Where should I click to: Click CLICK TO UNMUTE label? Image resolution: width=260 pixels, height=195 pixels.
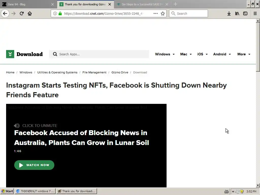[40, 126]
